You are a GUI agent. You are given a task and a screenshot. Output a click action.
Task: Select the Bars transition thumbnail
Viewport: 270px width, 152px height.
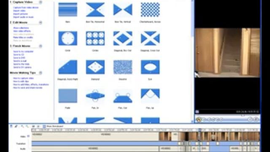pos(67,9)
